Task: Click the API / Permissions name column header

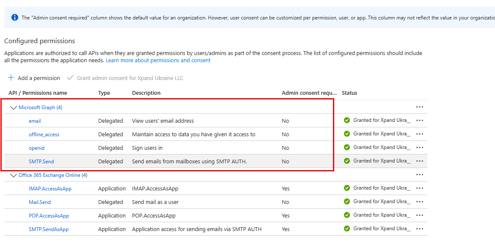Action: [x=38, y=93]
